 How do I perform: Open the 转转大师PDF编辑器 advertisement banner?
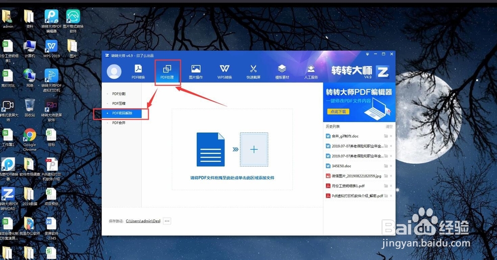click(x=359, y=102)
